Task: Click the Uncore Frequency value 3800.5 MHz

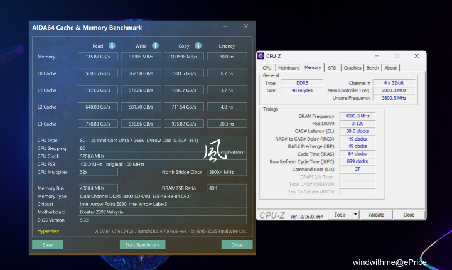Action: click(x=394, y=98)
